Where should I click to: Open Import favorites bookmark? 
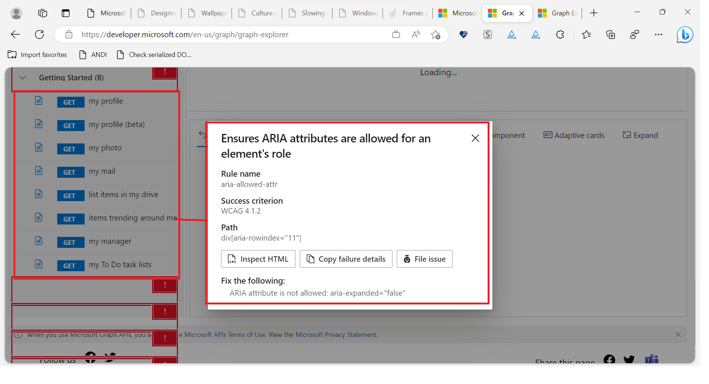[38, 55]
